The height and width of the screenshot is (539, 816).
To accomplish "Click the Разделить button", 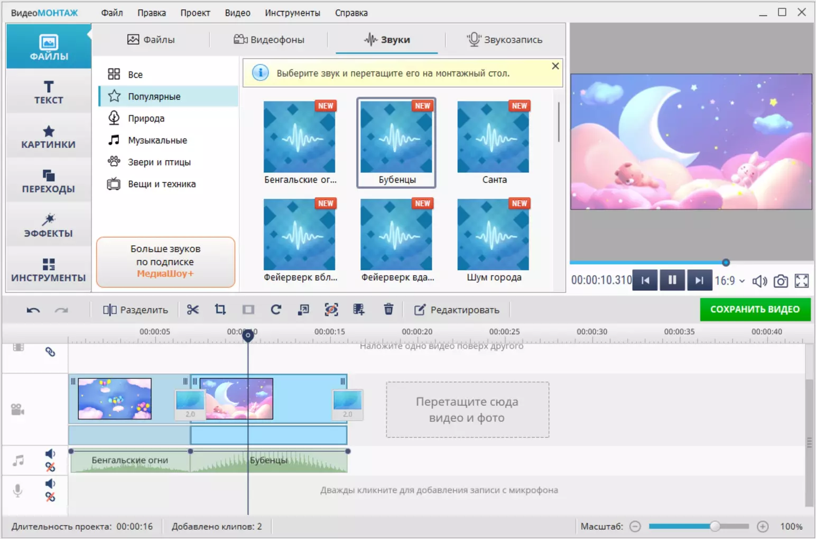I will pos(135,310).
